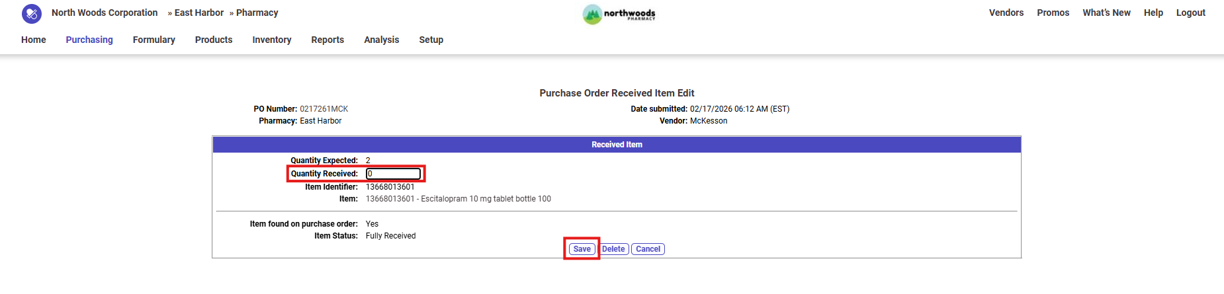Open the Vendors link
This screenshot has width=1224, height=294.
(x=1006, y=13)
